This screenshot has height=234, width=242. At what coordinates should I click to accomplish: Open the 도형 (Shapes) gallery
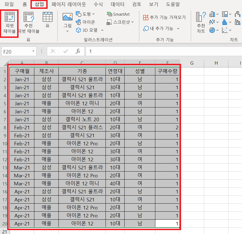85,14
